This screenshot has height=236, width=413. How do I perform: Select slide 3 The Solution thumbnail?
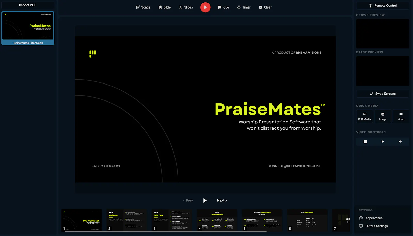172,220
